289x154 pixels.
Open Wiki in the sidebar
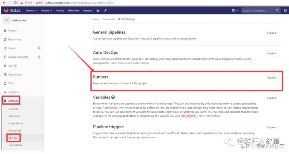click(x=11, y=83)
